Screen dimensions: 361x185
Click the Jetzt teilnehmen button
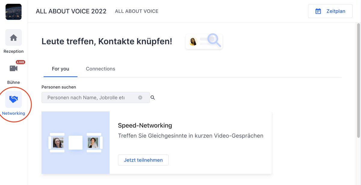click(x=143, y=160)
